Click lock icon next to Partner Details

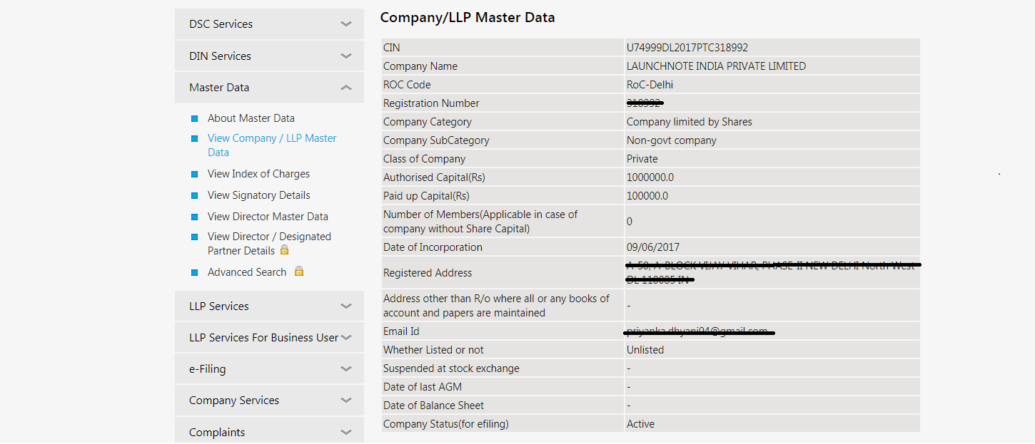pos(284,250)
